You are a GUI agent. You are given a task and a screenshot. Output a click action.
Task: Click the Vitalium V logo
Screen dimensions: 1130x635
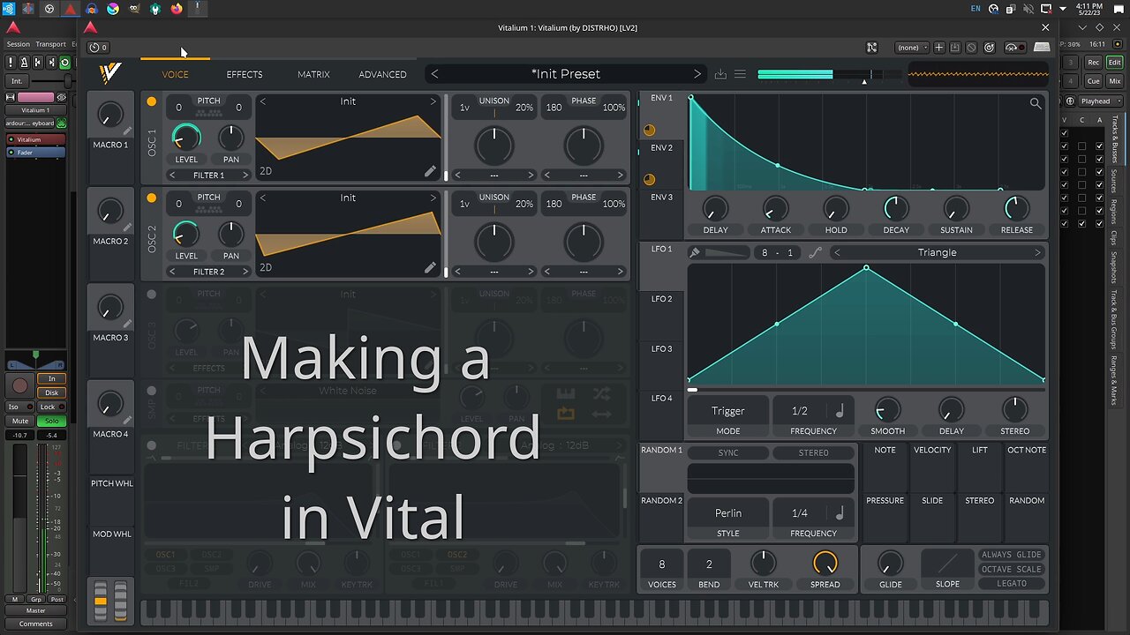[x=109, y=74]
